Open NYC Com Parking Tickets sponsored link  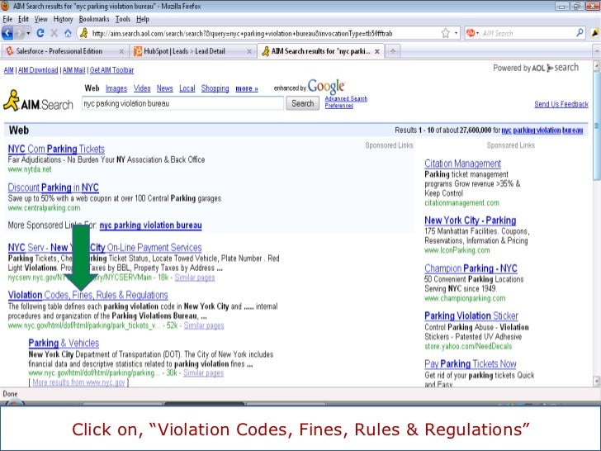pos(56,149)
